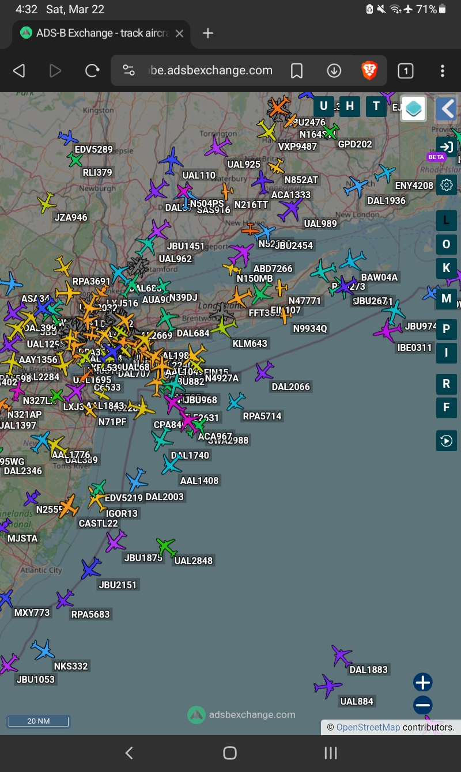Select the UAL2848 aircraft icon
Screen dimensions: 461x772
(166, 547)
